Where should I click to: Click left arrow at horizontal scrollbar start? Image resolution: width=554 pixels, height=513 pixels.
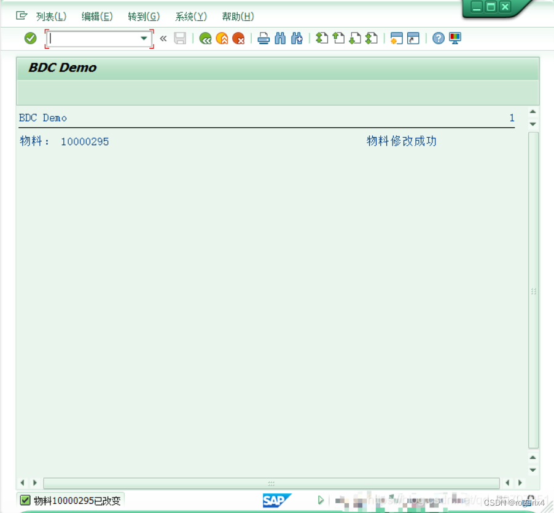click(x=22, y=483)
